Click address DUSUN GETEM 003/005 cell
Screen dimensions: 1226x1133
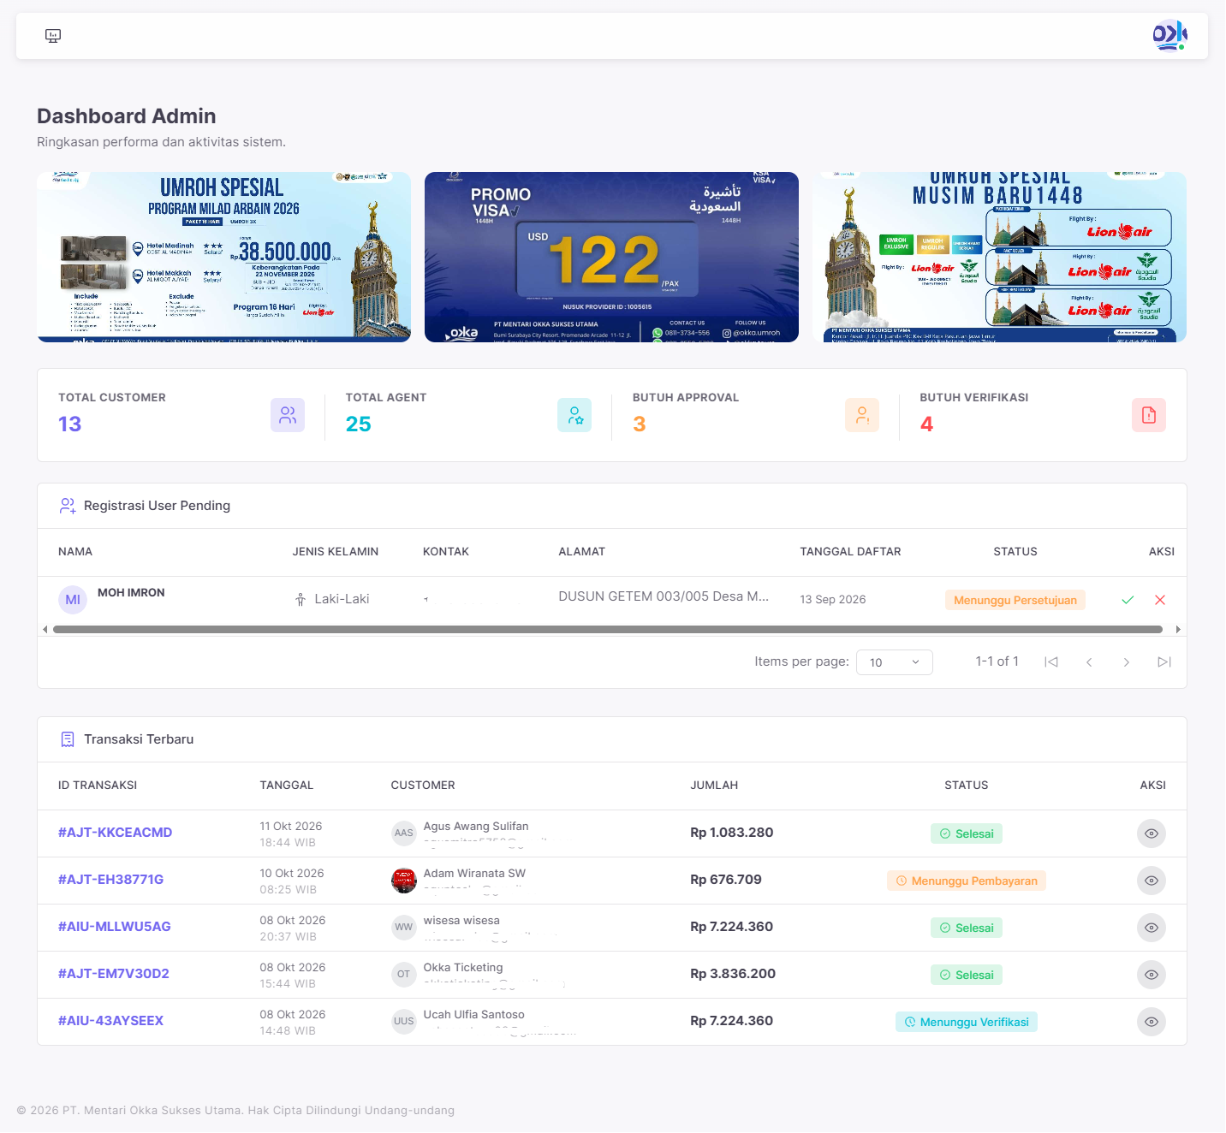click(x=664, y=596)
